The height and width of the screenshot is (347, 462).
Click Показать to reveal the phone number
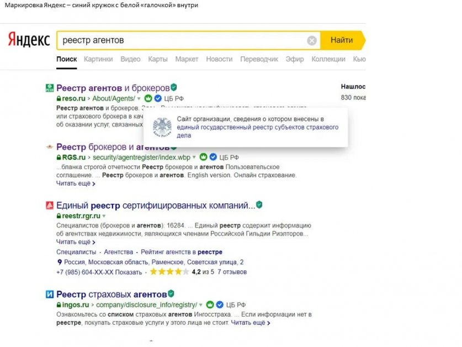point(129,272)
